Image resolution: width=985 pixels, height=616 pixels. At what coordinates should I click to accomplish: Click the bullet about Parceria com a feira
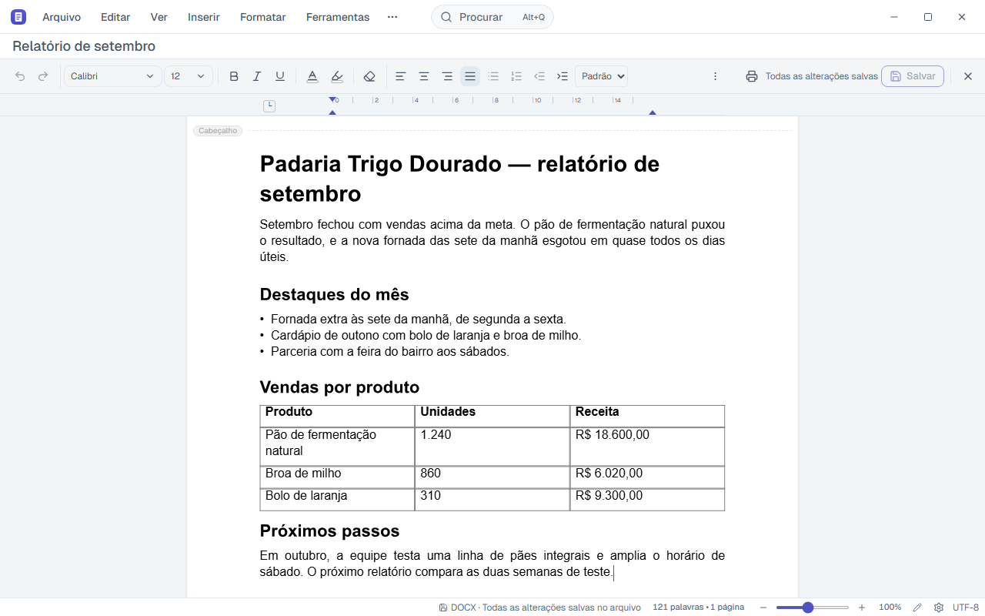point(389,352)
